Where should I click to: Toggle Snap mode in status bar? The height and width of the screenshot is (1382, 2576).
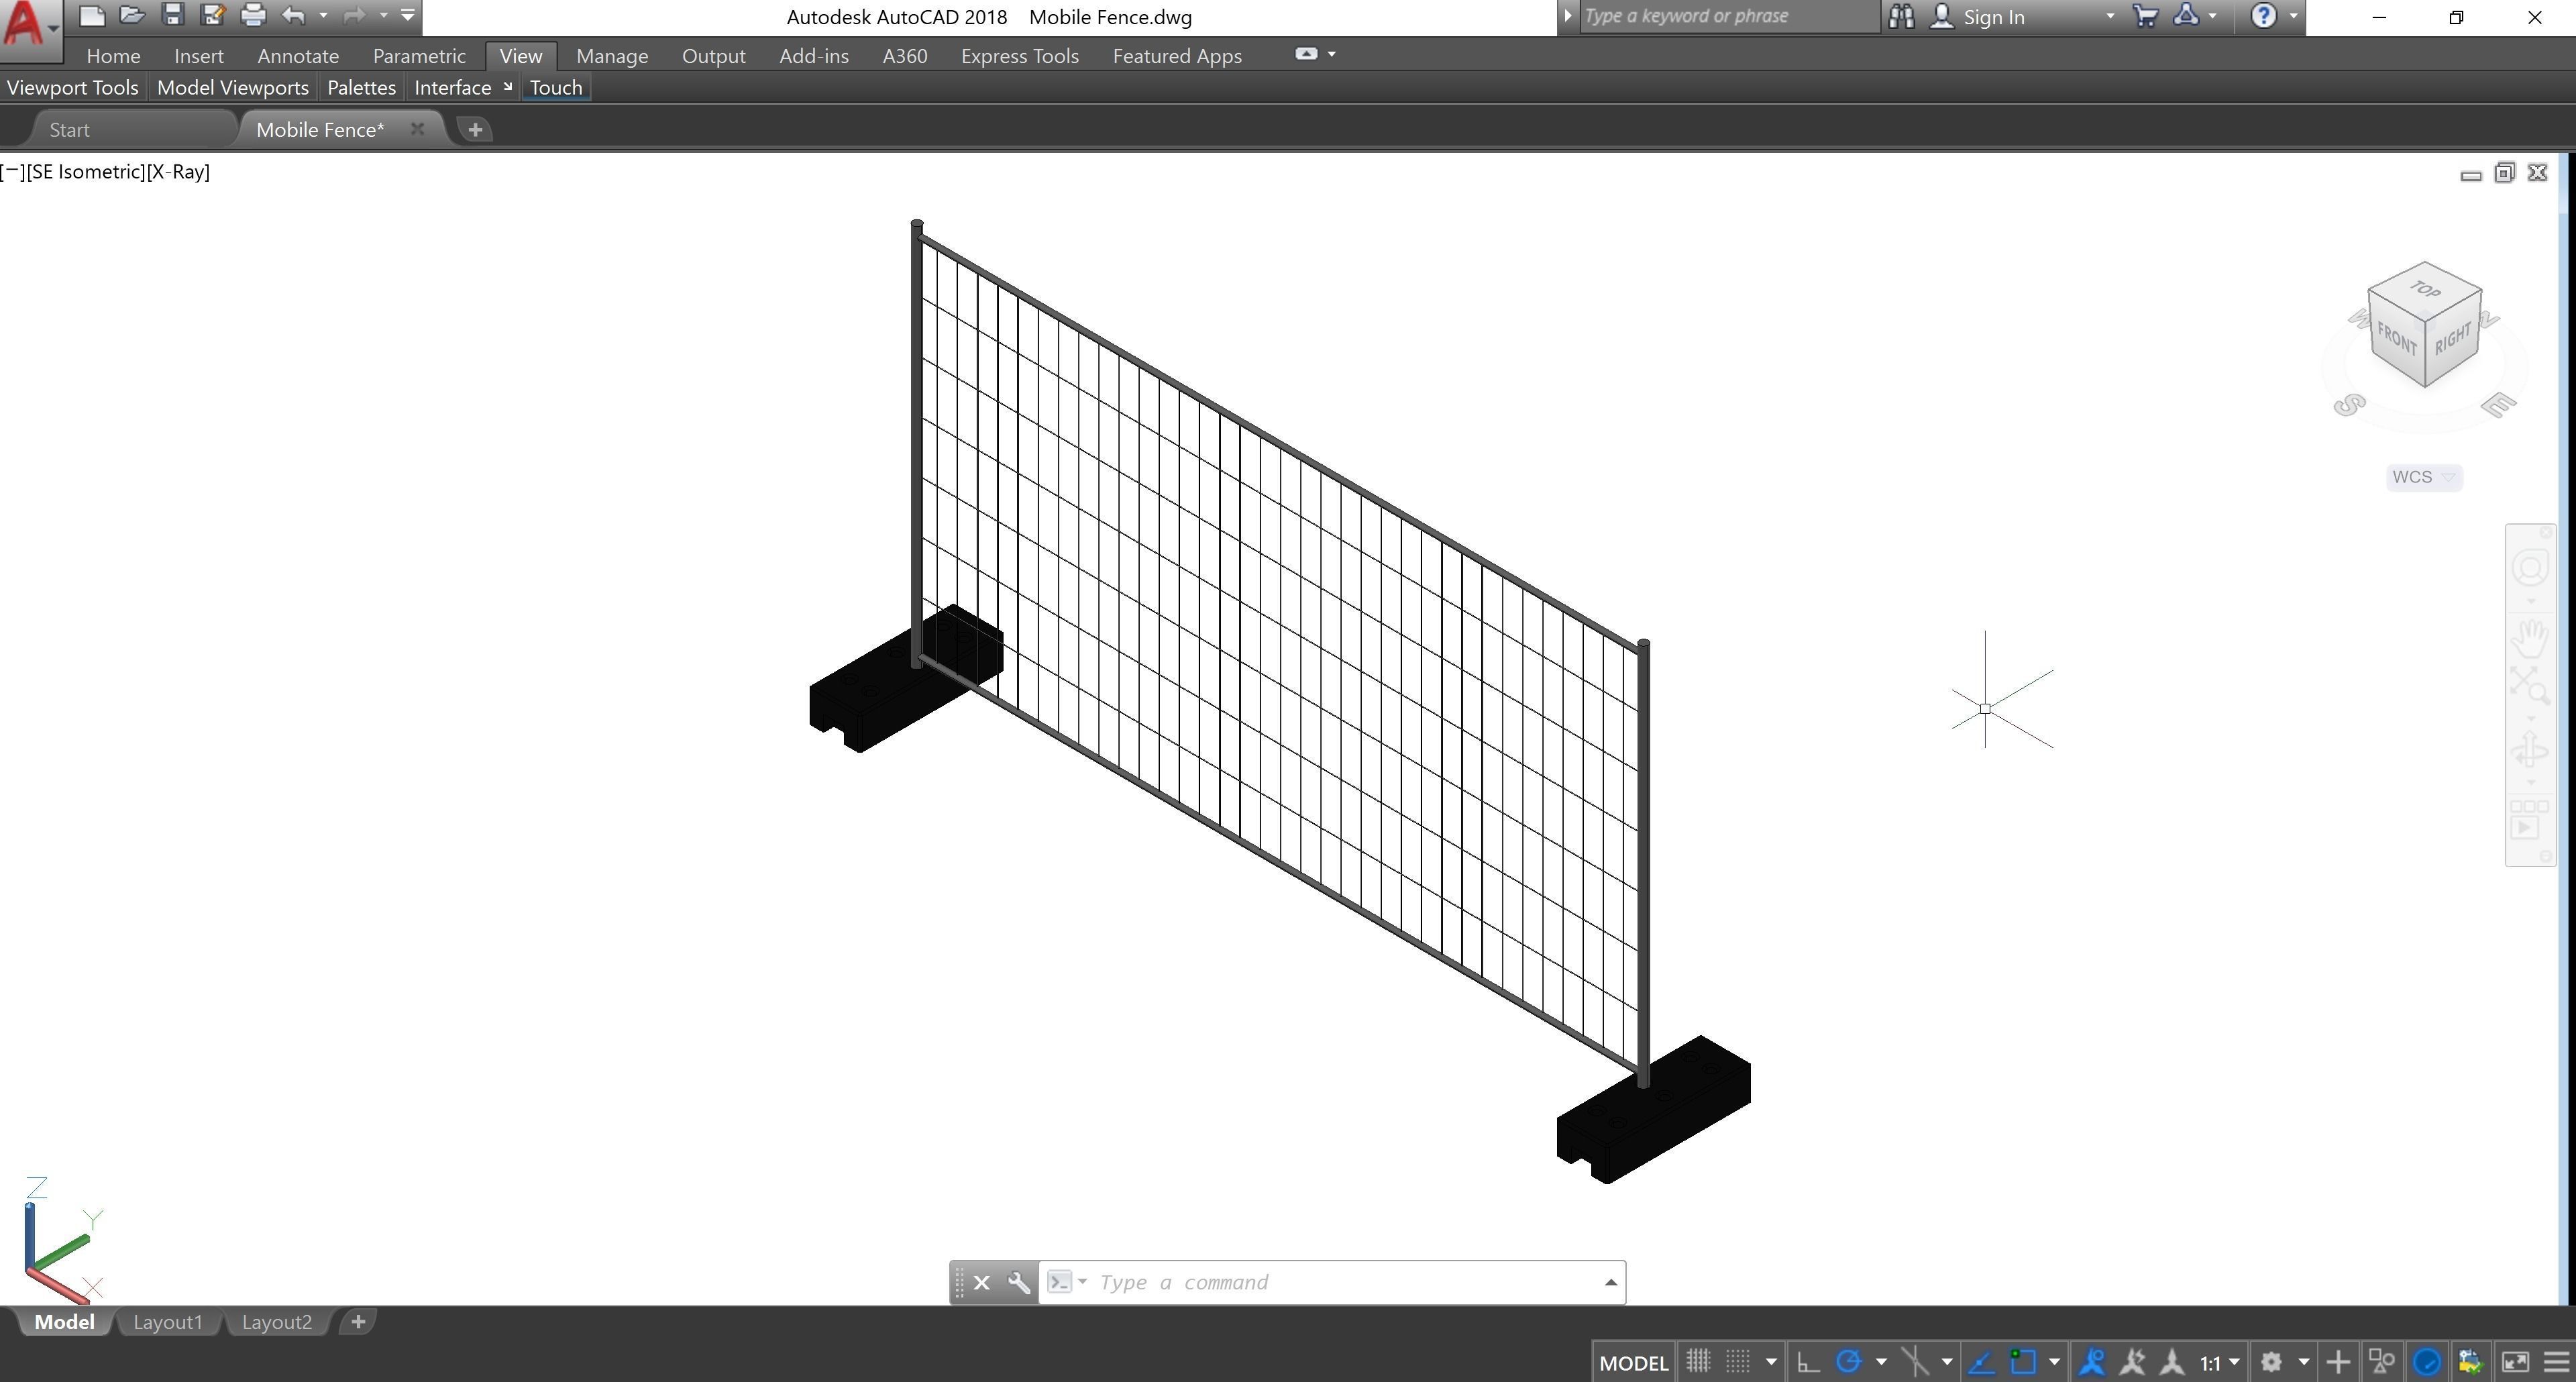(1738, 1362)
